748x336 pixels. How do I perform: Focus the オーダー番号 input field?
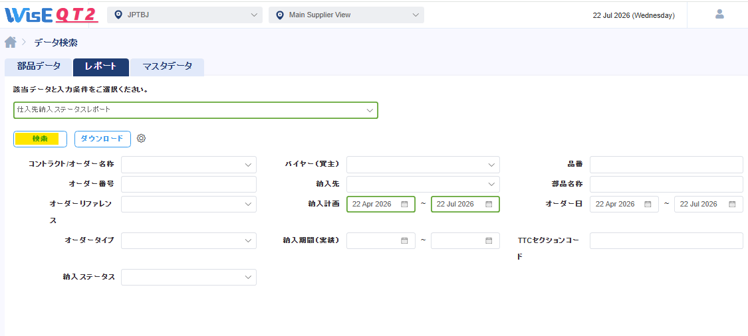pyautogui.click(x=189, y=184)
